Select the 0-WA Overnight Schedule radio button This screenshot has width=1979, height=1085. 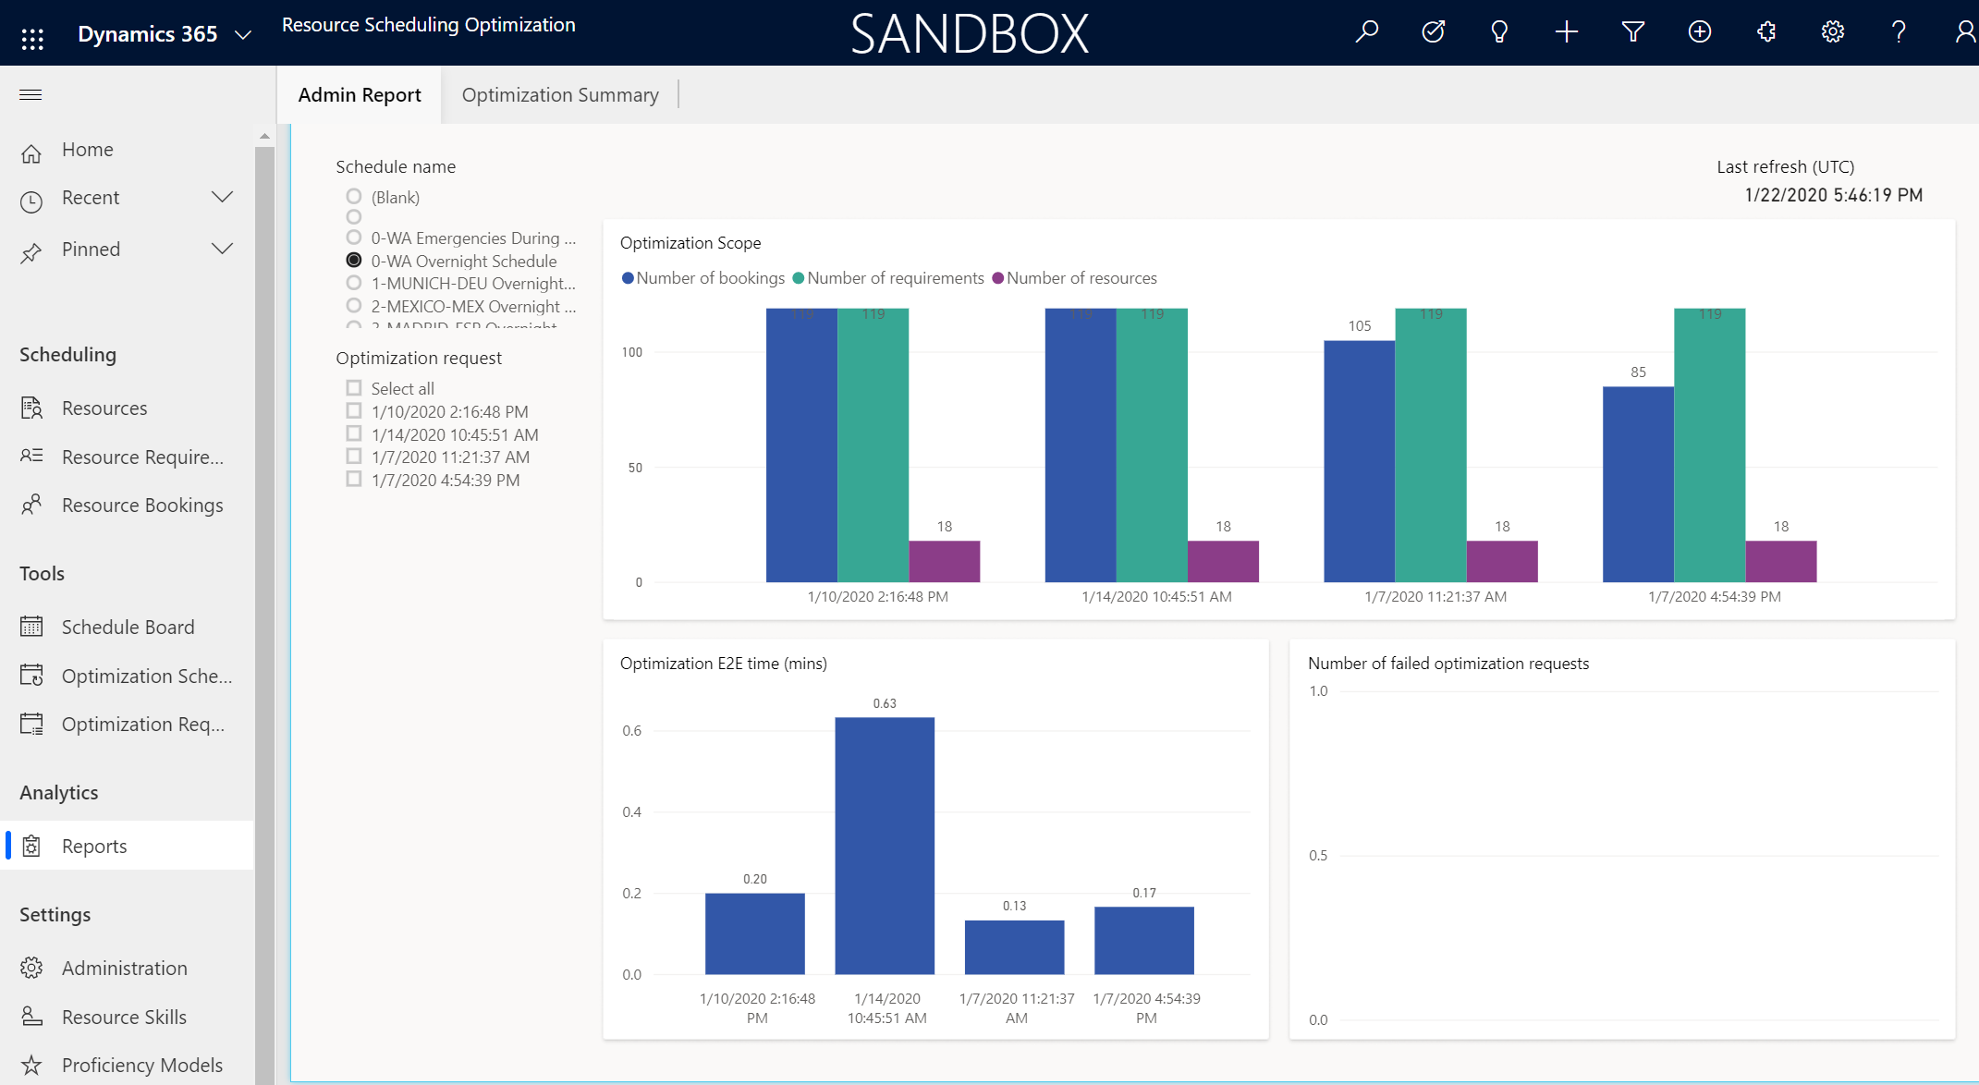click(x=353, y=261)
